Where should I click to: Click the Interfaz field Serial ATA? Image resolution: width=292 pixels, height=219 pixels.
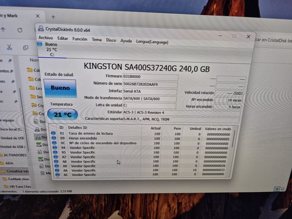point(150,92)
